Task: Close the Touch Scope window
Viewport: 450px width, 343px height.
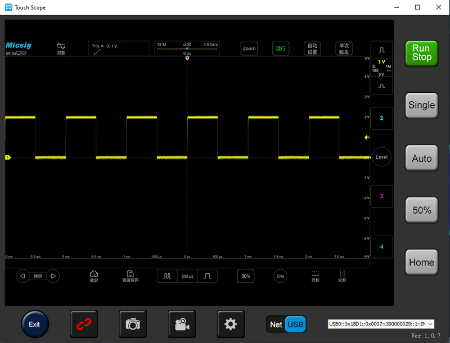Action: point(439,7)
